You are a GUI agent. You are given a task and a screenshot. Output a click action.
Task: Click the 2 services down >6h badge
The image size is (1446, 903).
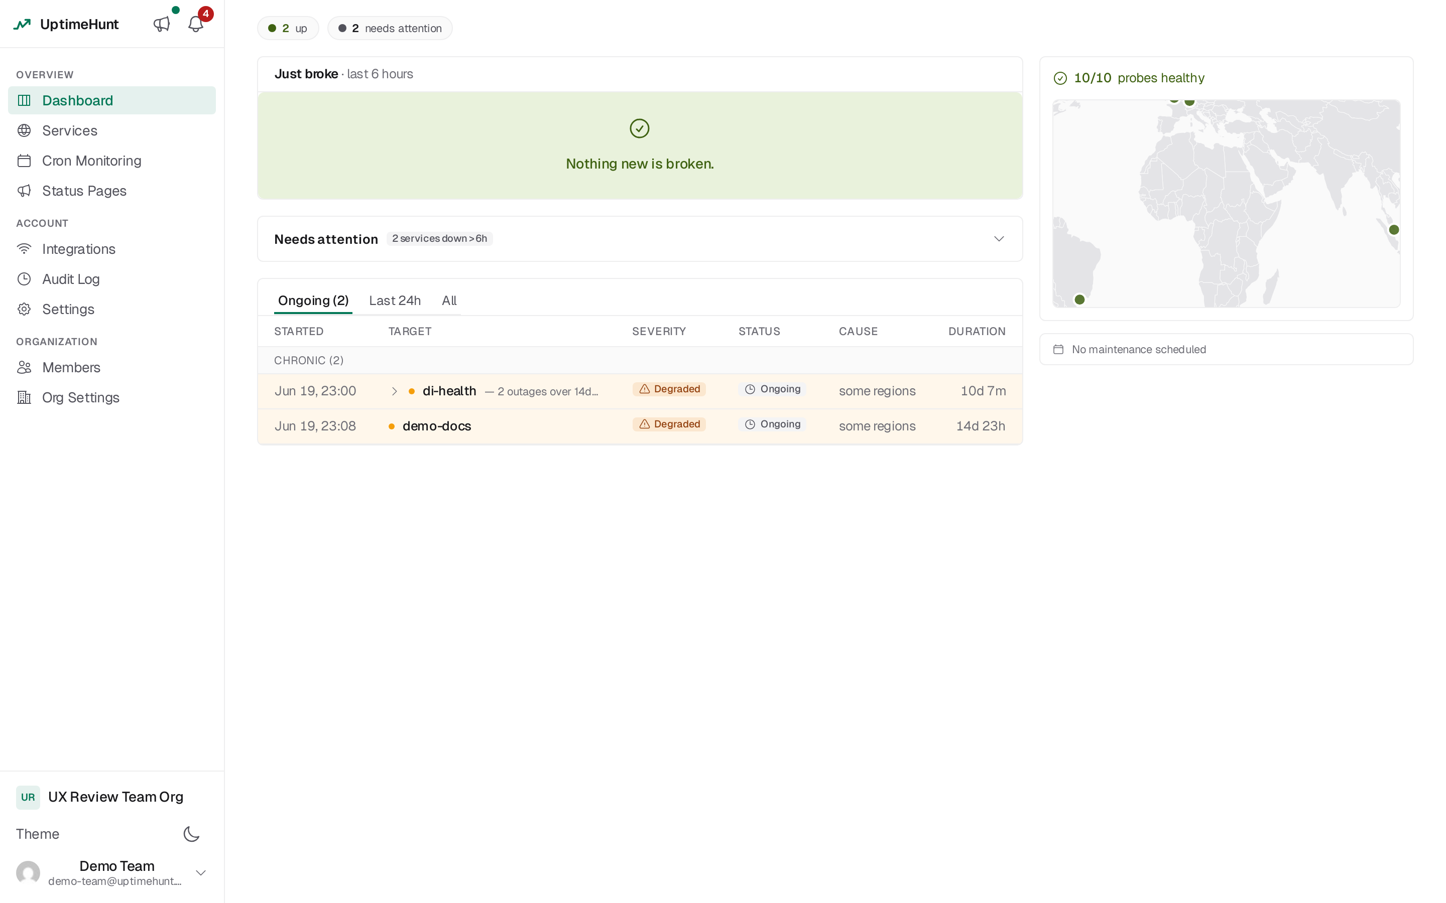pyautogui.click(x=439, y=239)
